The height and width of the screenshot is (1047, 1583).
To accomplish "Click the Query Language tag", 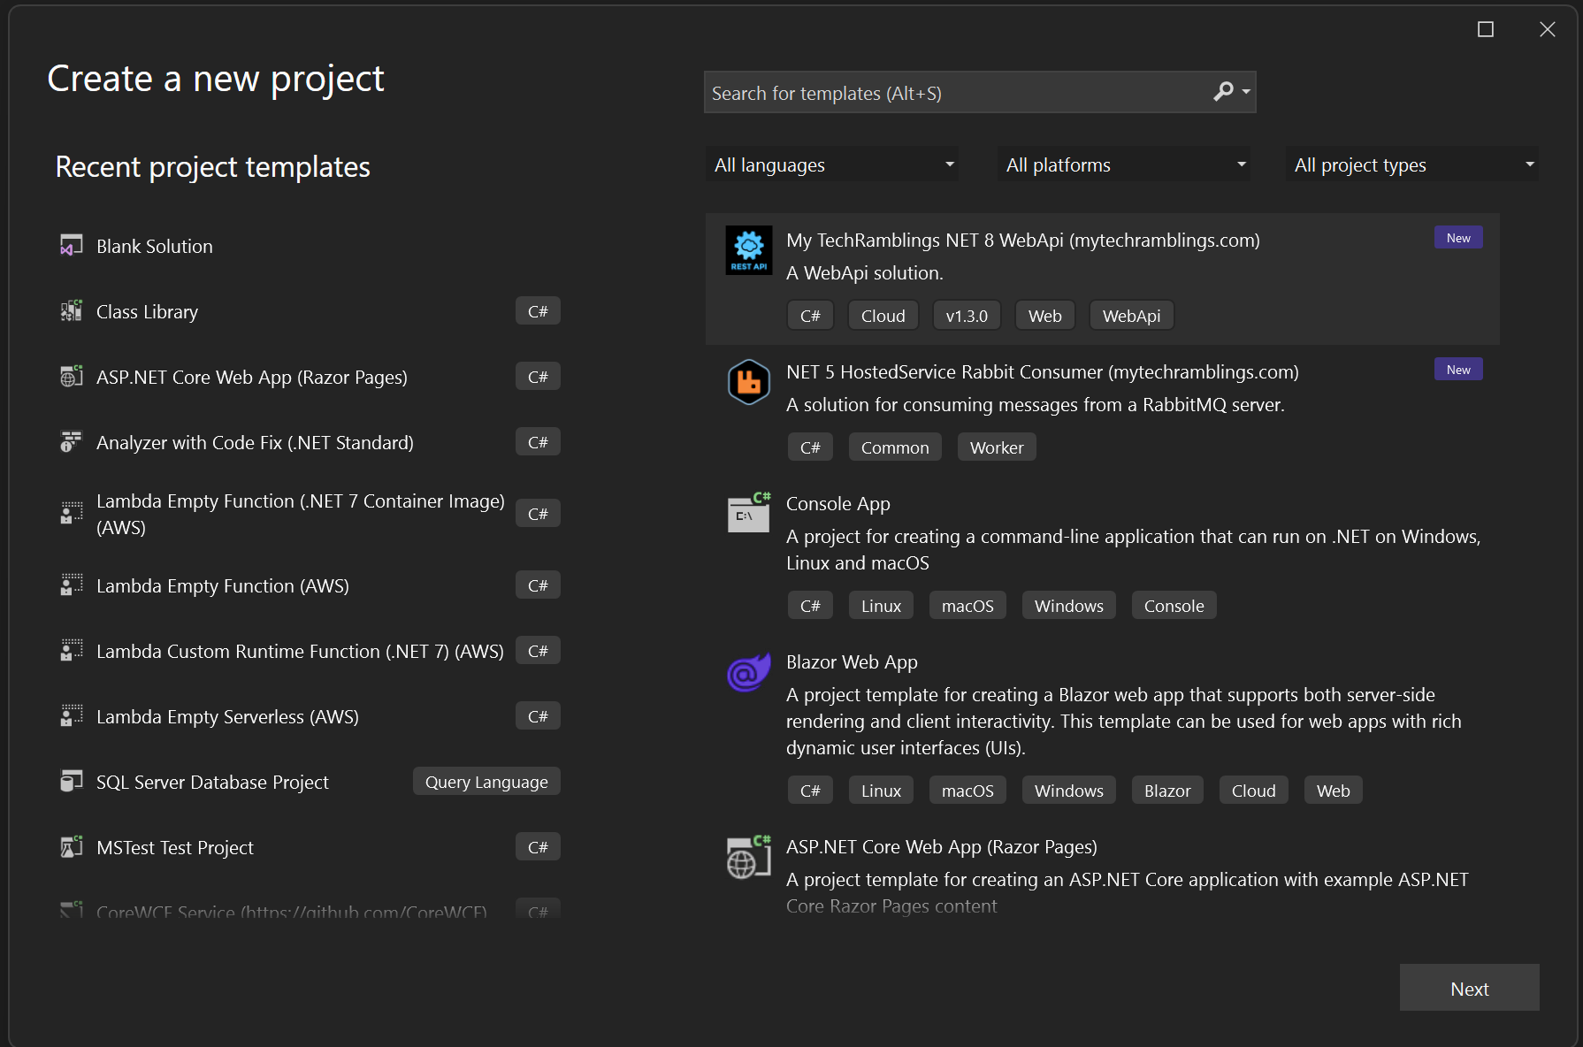I will [486, 782].
